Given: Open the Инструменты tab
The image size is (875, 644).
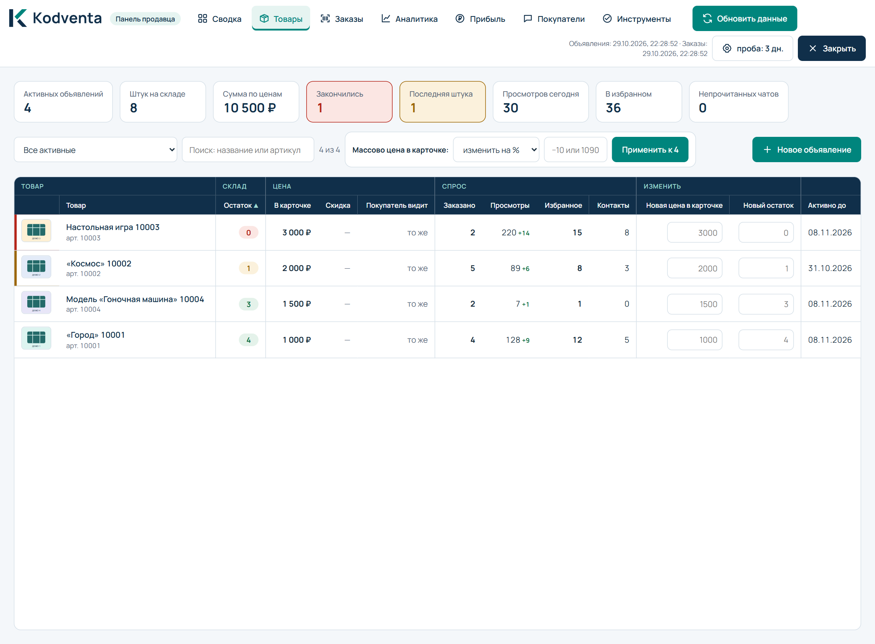Looking at the screenshot, I should (x=637, y=19).
